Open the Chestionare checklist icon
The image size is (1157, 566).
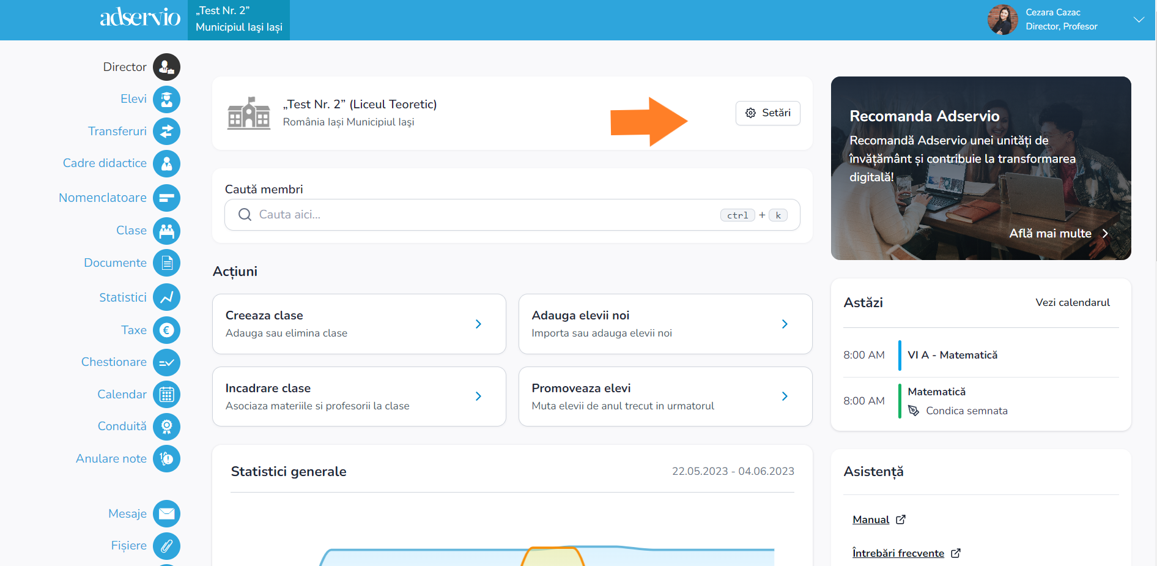(166, 362)
